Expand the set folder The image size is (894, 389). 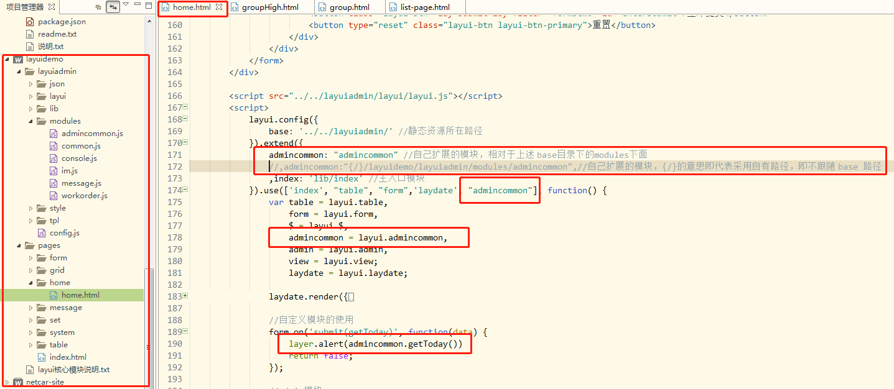(x=31, y=320)
